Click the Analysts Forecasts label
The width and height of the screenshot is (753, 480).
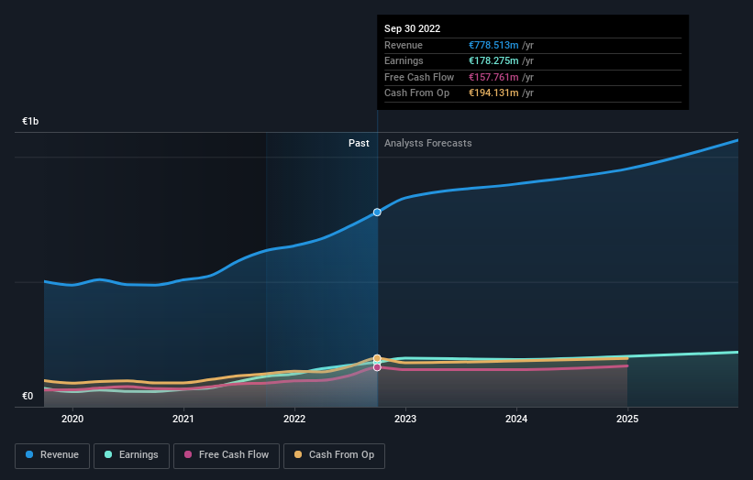tap(428, 143)
